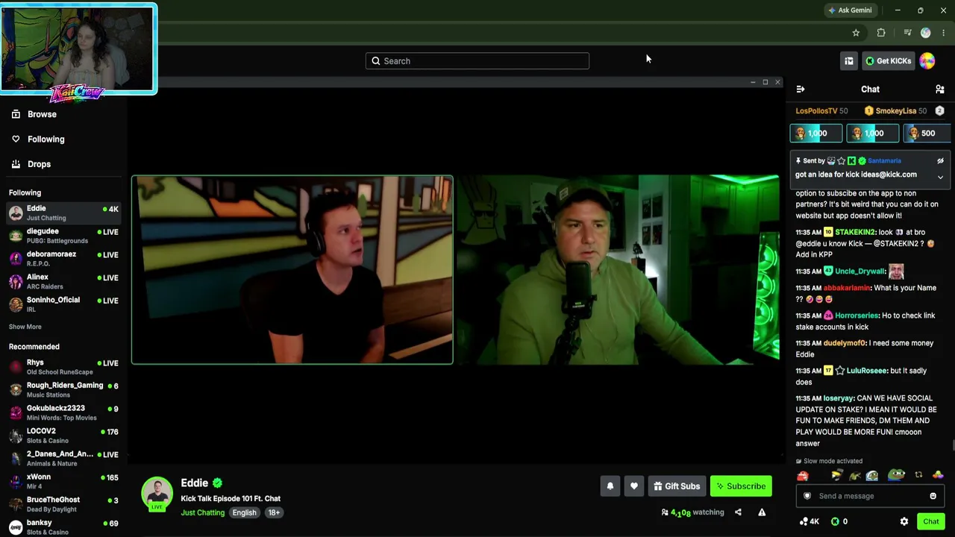The width and height of the screenshot is (955, 537).
Task: Open BruceTheGhost recommended channel
Action: coord(63,504)
